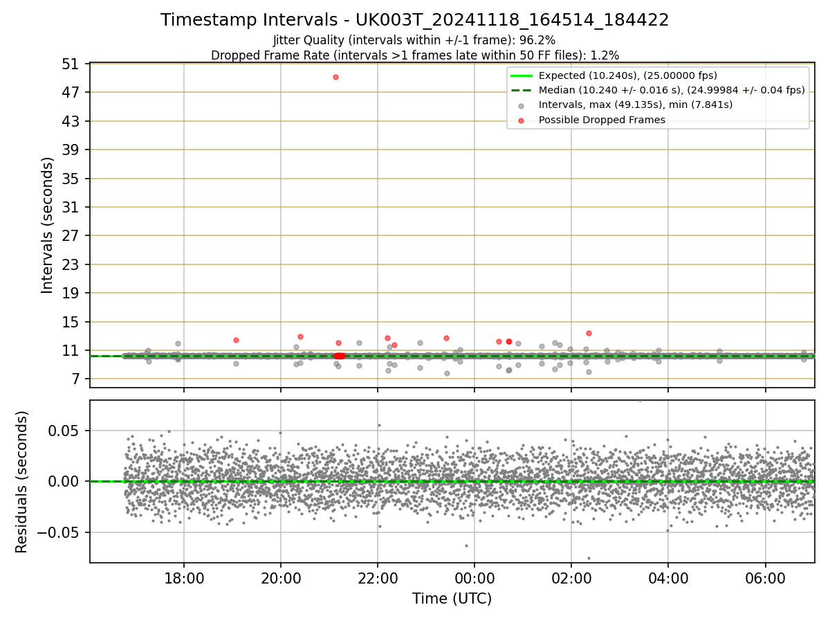The image size is (830, 623).
Task: Click the 02:00 x-axis tick label
Action: click(x=571, y=578)
